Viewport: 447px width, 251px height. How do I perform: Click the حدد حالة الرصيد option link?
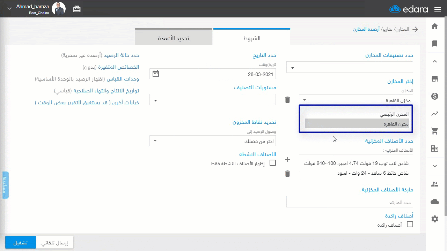point(122,55)
